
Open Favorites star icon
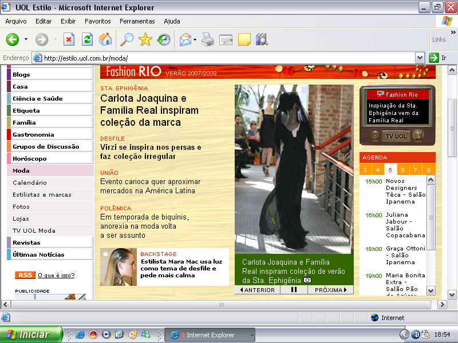click(x=145, y=39)
